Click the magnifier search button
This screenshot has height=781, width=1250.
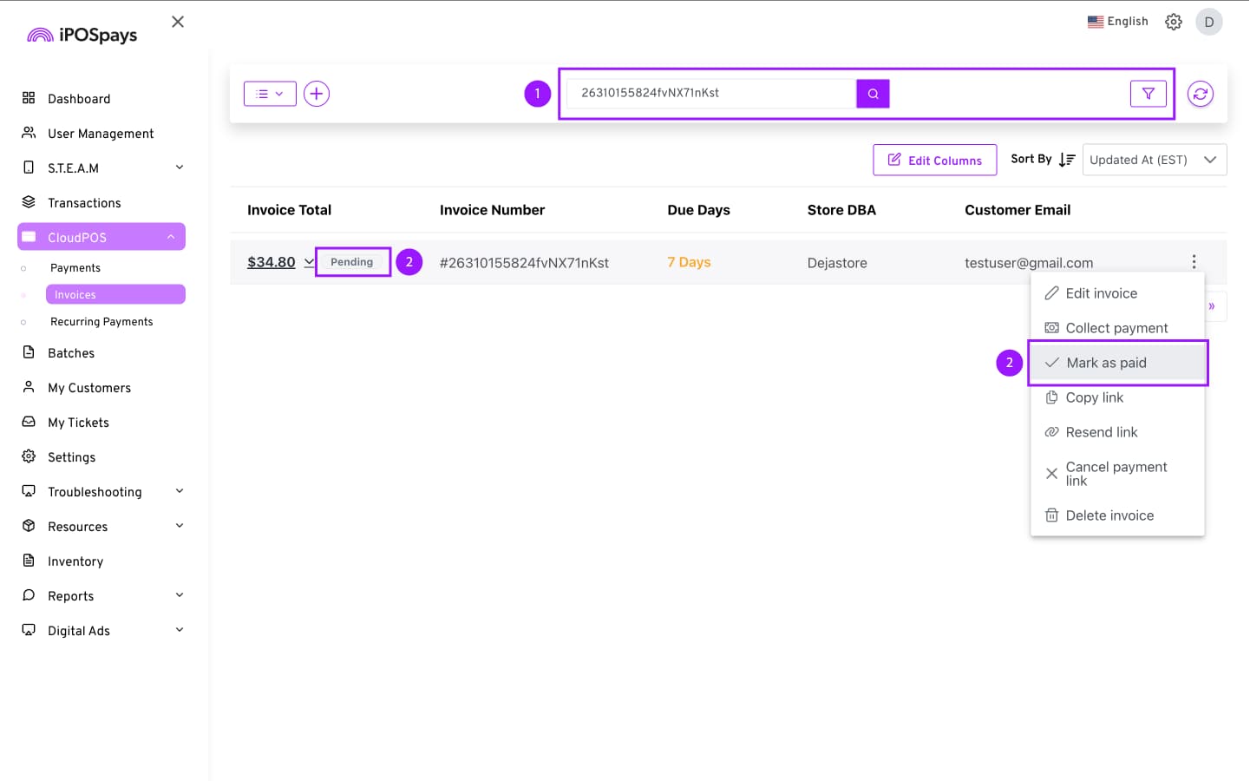[873, 94]
